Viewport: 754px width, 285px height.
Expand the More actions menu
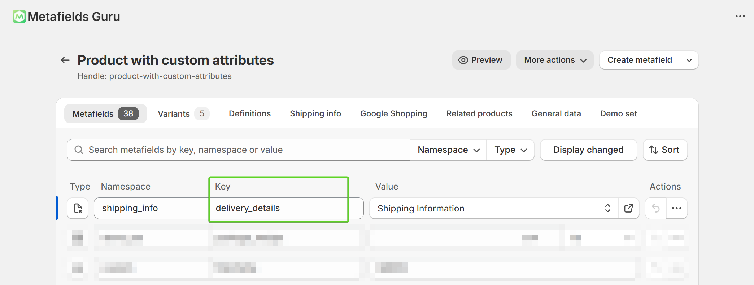point(555,60)
